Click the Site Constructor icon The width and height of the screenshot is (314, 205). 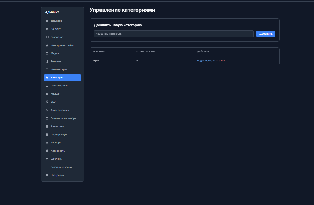pos(47,45)
